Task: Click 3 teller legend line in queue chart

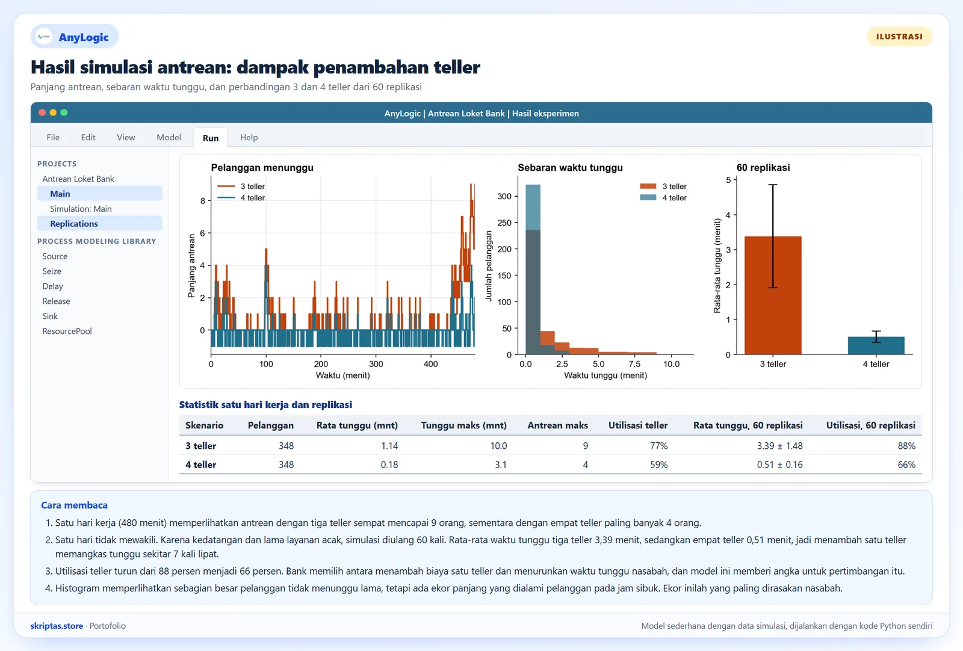Action: [x=226, y=187]
